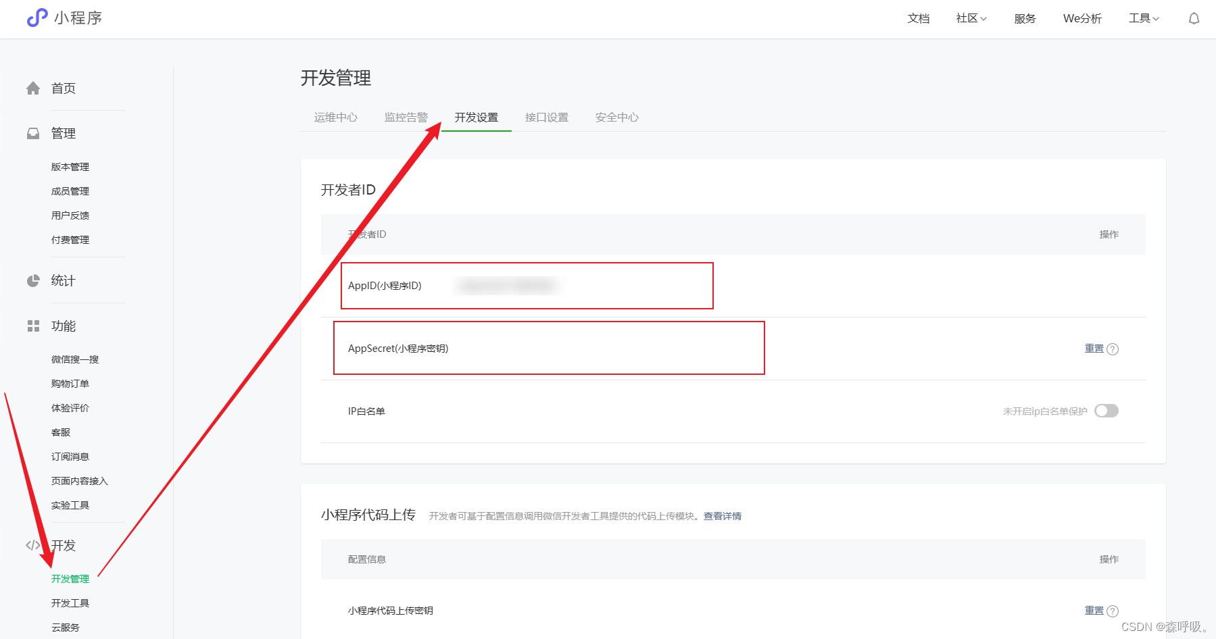Click the 管理 section icon in sidebar
The height and width of the screenshot is (639, 1216).
32,133
